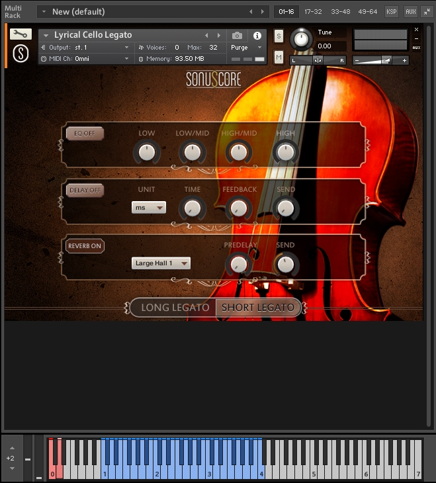436x483 pixels.
Task: Switch to rack page 01-16
Action: point(286,12)
